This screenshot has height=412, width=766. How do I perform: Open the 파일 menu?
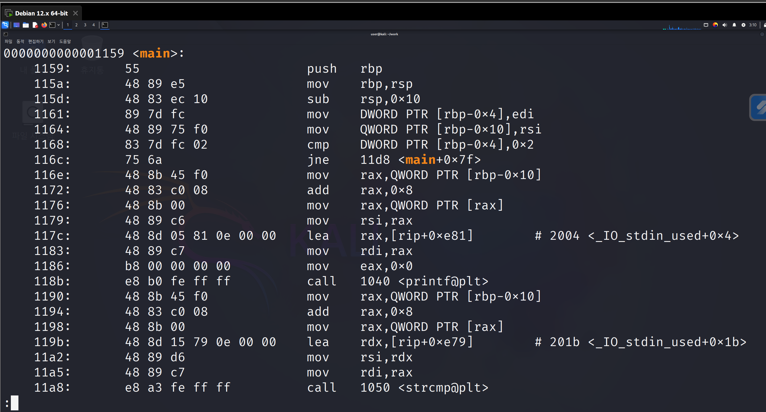point(8,41)
